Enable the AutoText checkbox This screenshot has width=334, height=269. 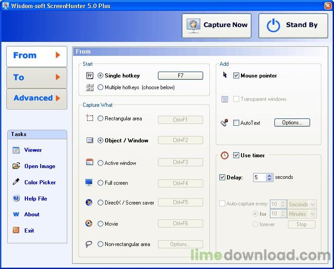(x=236, y=123)
